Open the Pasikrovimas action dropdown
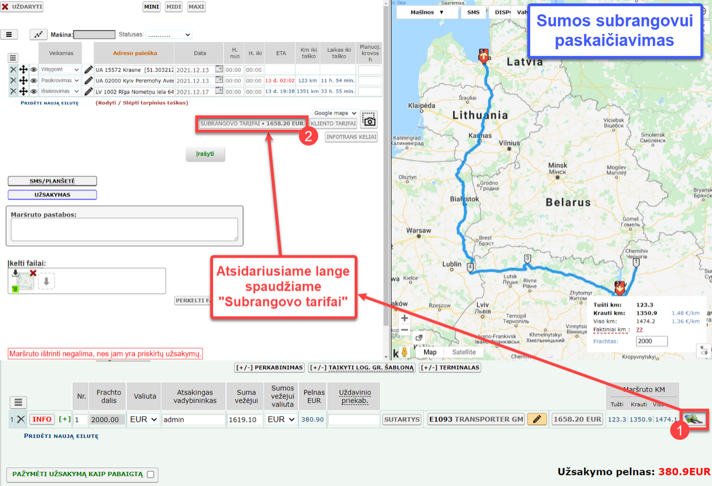Image resolution: width=712 pixels, height=486 pixels. tap(60, 81)
